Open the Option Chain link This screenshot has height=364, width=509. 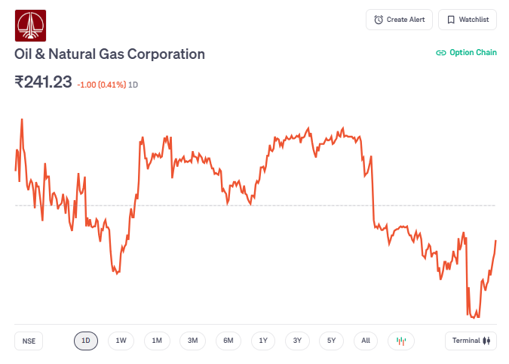(x=473, y=53)
